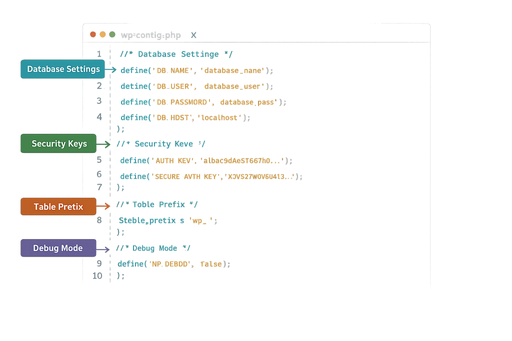This screenshot has width=512, height=341.
Task: Click the Database Settinge comment line
Action: point(176,54)
